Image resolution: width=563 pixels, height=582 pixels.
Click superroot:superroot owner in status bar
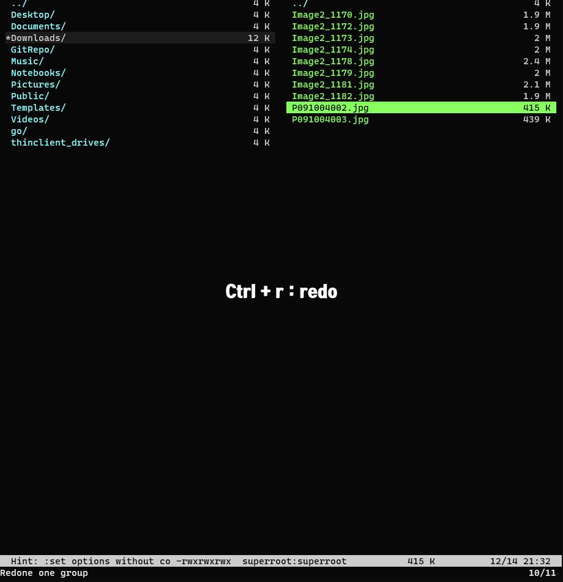pos(294,561)
